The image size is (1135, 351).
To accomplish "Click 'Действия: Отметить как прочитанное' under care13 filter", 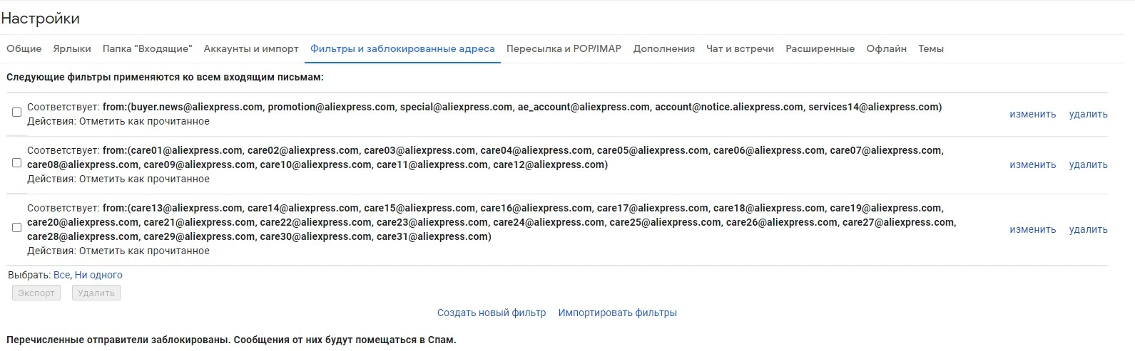I will click(x=118, y=251).
